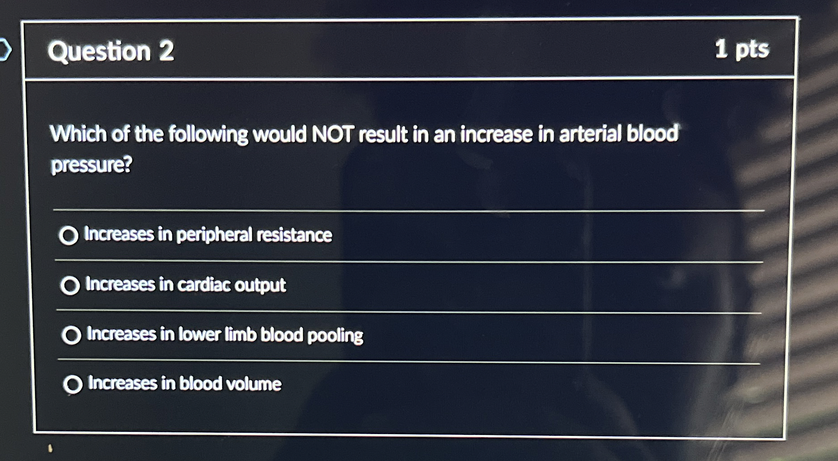
Task: Select the 'Increases in cardiac output' radio button
Action: 70,285
